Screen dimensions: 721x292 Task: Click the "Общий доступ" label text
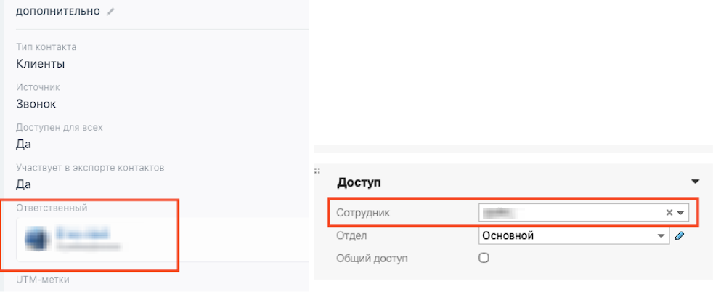[372, 258]
